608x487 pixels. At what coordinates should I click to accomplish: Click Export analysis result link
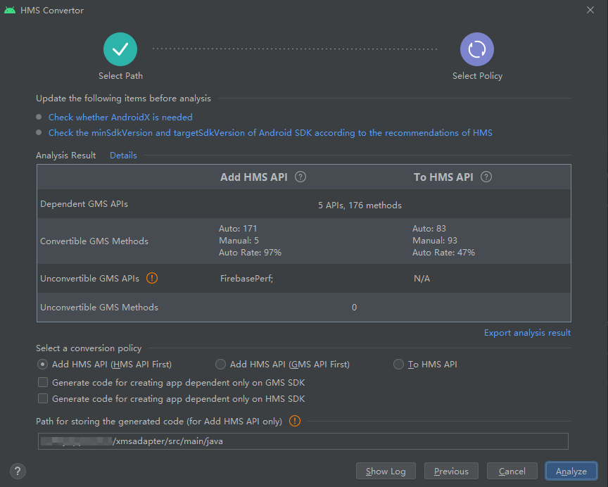527,333
